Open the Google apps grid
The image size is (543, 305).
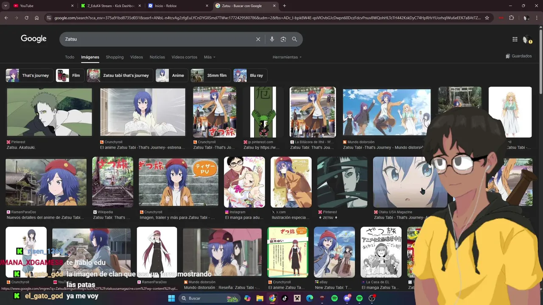point(515,39)
